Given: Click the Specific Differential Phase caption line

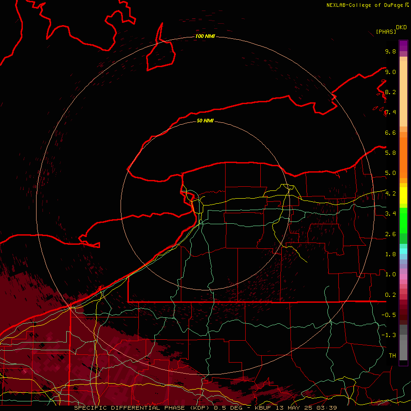Looking at the screenshot, I should pos(205,408).
